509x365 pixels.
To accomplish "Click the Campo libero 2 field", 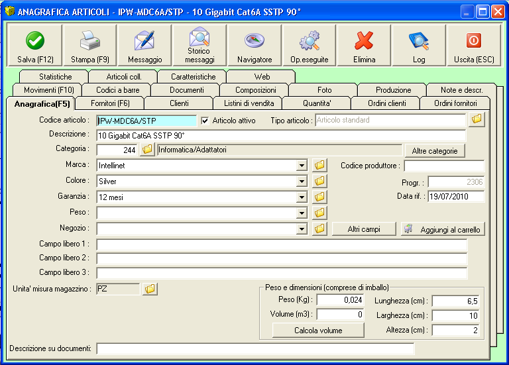I will point(282,258).
